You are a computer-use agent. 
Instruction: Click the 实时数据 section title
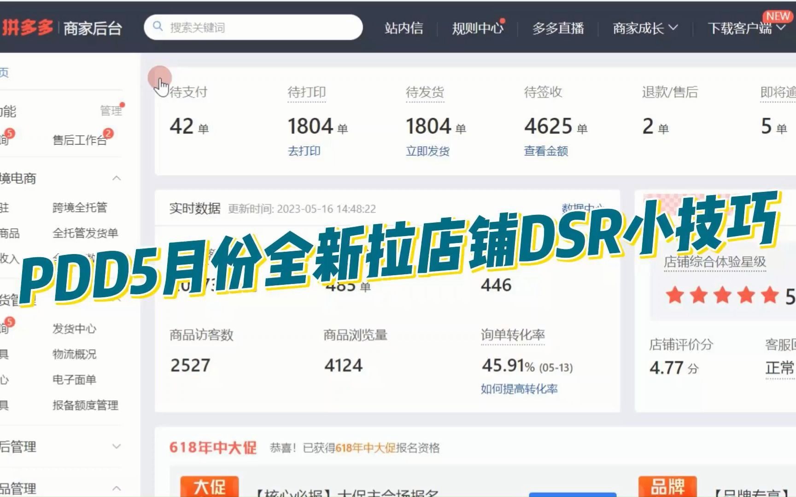pyautogui.click(x=195, y=208)
